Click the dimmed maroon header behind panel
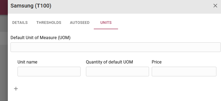Screen dimensions: 221x101 click(4, 7)
